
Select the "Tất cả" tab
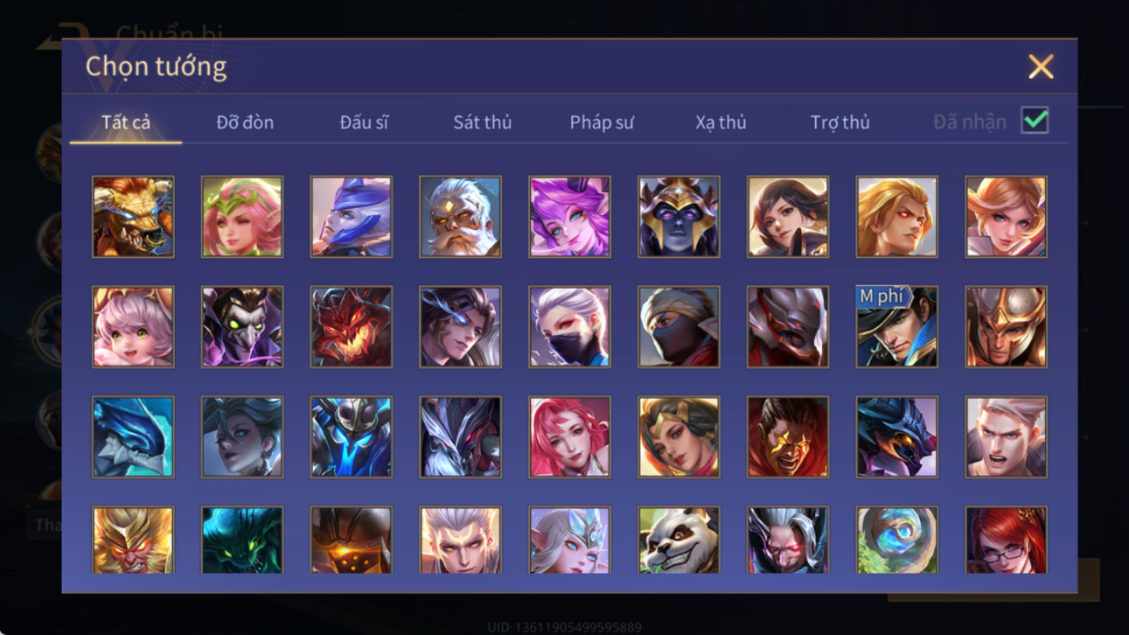126,122
